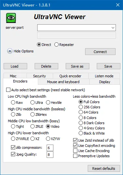
Task: Click the Save as button
Action: pyautogui.click(x=77, y=66)
